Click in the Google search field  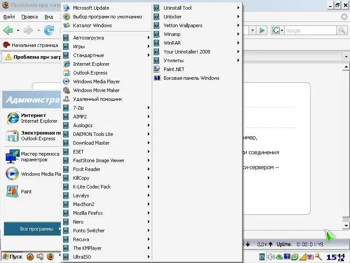pyautogui.click(x=310, y=30)
